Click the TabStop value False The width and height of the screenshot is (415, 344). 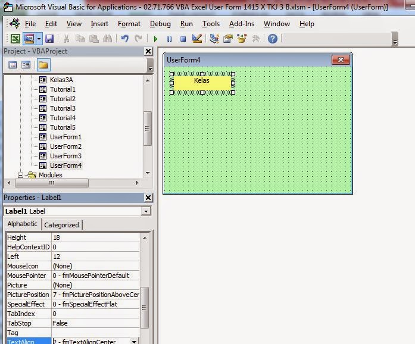click(x=95, y=323)
